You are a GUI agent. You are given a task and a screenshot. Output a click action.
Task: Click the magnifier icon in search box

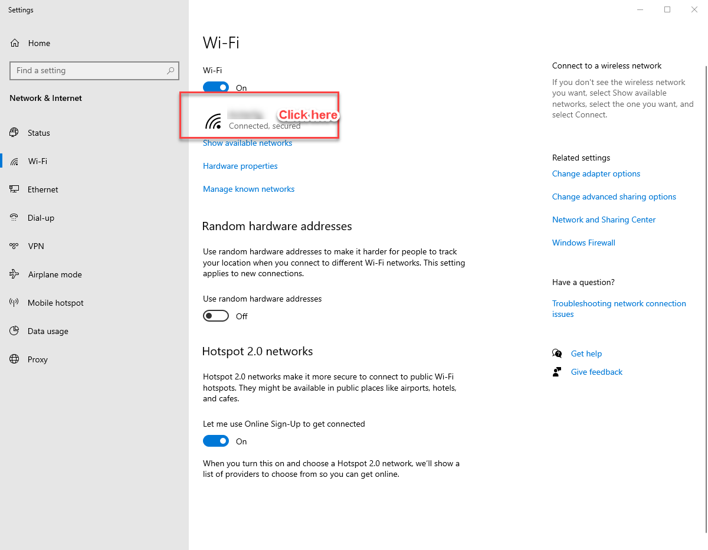tap(171, 71)
